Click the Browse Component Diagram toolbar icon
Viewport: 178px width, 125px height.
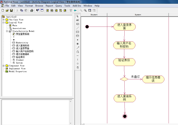(x=56, y=11)
